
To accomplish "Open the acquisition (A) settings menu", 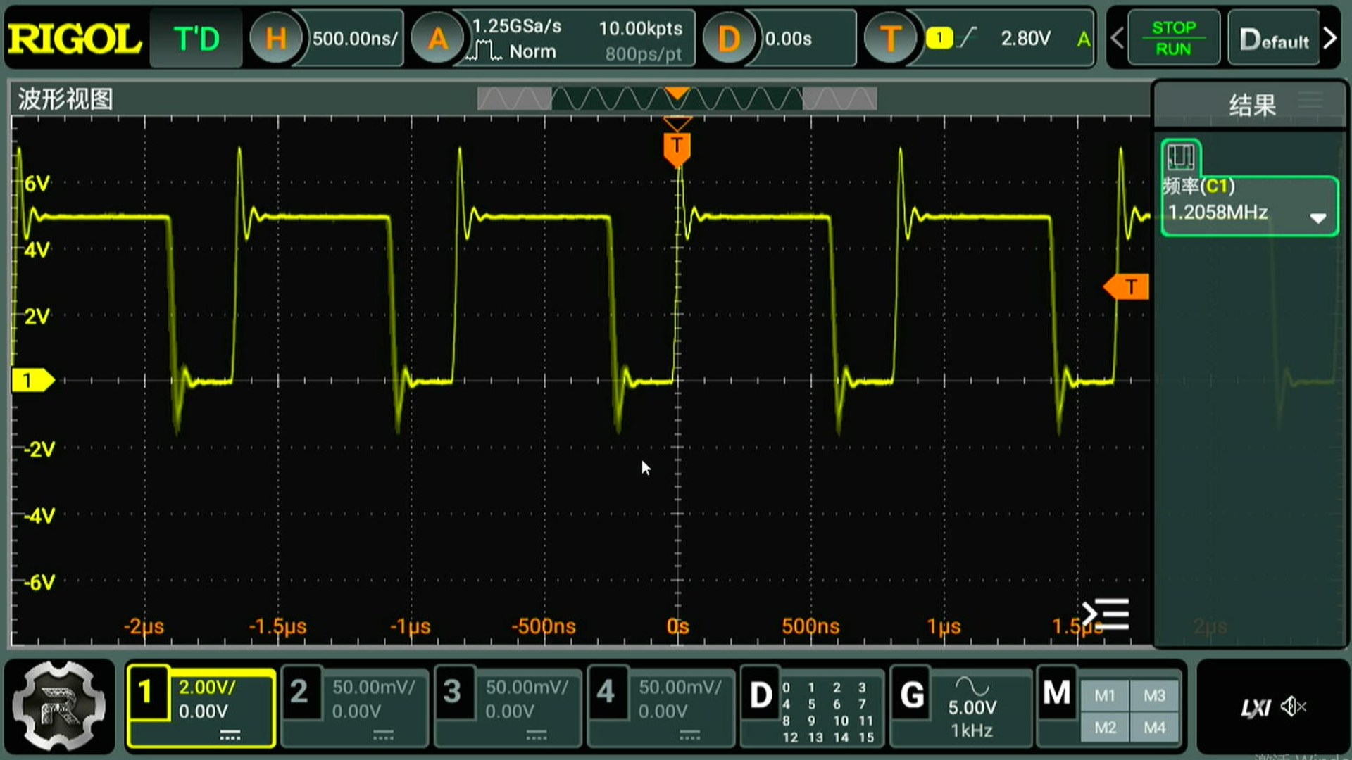I will [x=438, y=38].
